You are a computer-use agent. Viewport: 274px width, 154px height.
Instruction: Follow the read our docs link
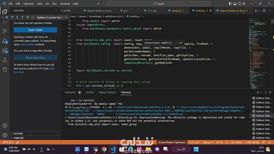tap(34, 70)
